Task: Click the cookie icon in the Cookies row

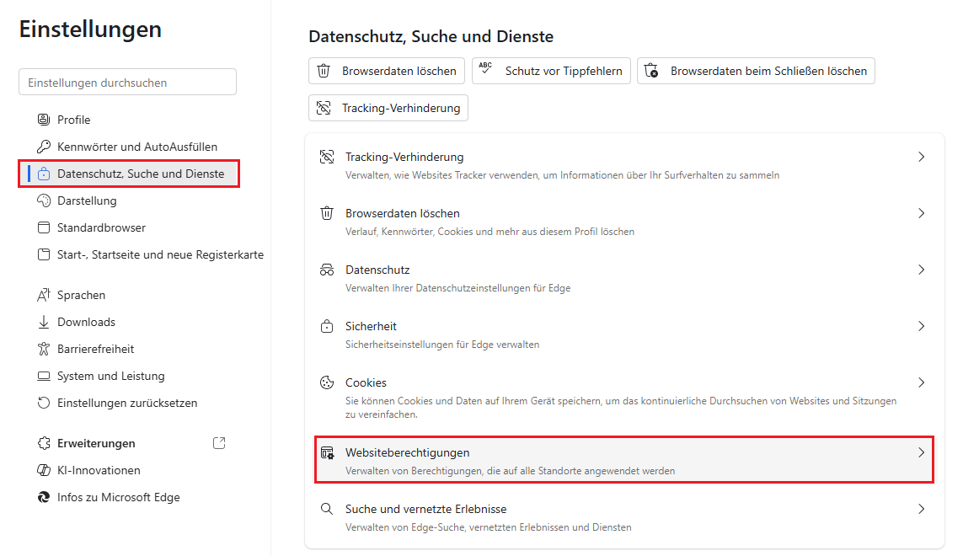Action: [x=327, y=382]
